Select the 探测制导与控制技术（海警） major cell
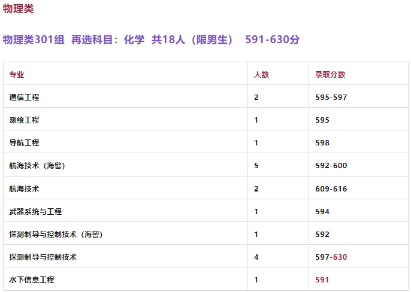Image resolution: width=411 pixels, height=292 pixels. click(56, 235)
